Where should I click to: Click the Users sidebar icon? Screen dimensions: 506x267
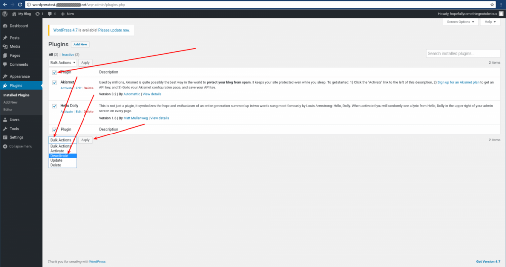[5, 120]
